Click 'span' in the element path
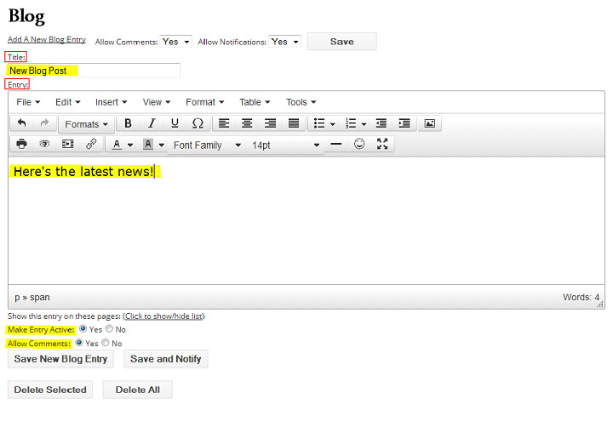 tap(40, 298)
